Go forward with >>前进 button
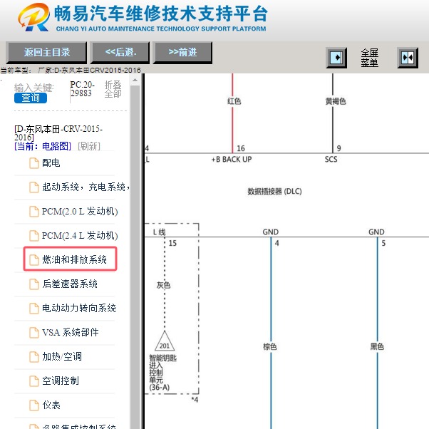 point(182,52)
